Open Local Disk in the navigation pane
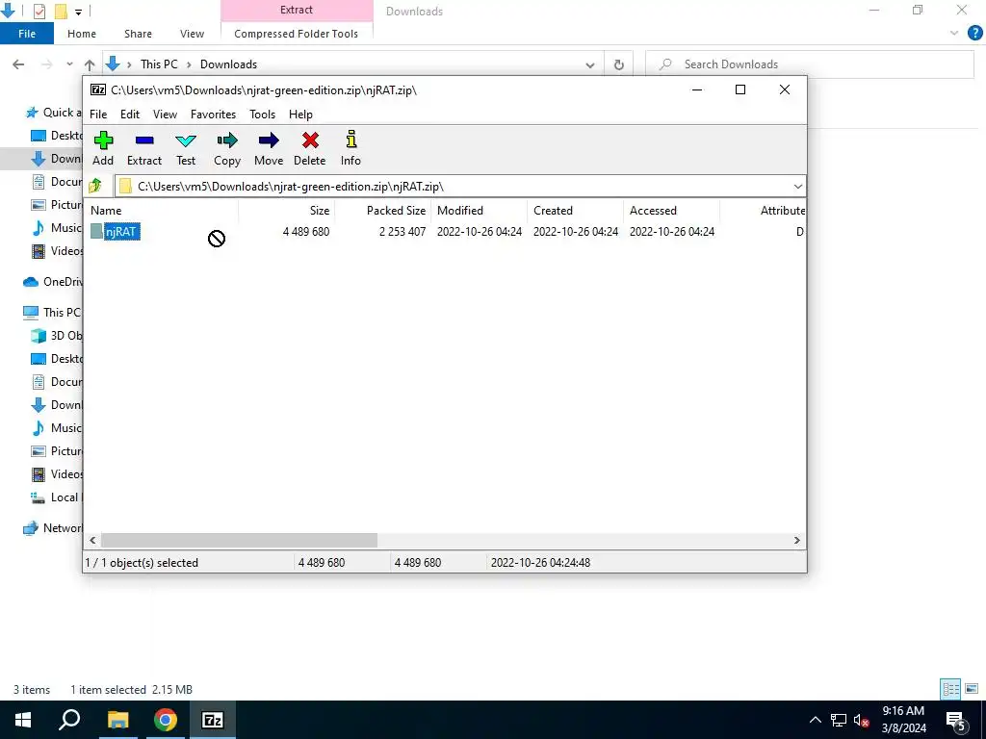Image resolution: width=986 pixels, height=739 pixels. tap(57, 497)
